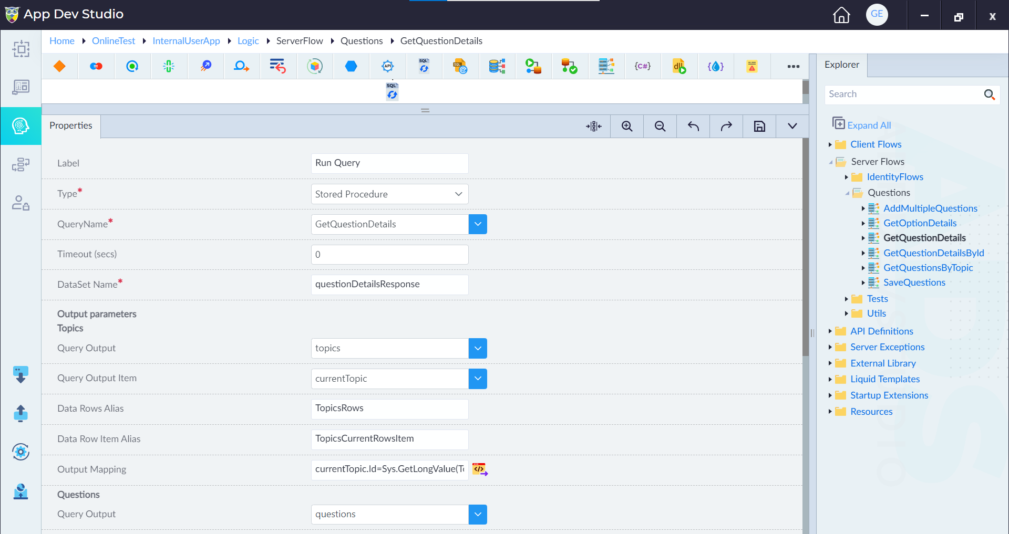Click the Liquid template braces icon
This screenshot has width=1009, height=534.
[x=716, y=66]
